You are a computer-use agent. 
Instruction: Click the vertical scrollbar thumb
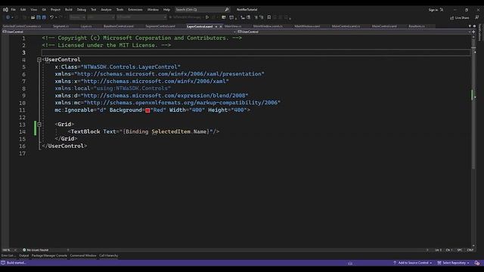[x=473, y=104]
